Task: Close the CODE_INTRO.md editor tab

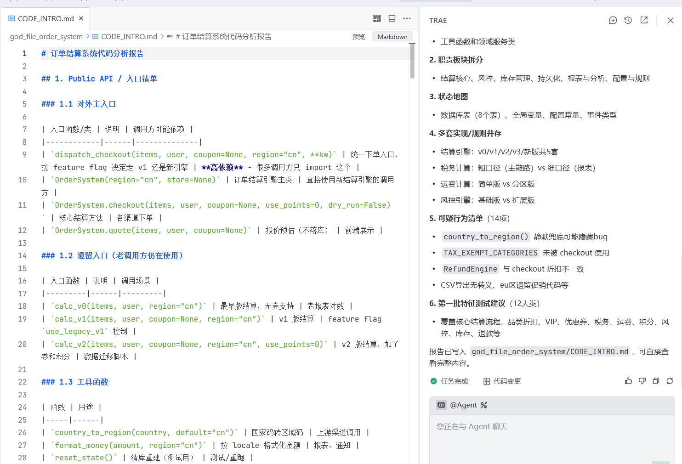Action: coord(81,19)
